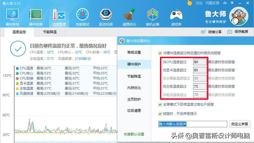Screen dimensions: 254x143
Task: Select 常规设置 in settings center
Action: [134, 52]
